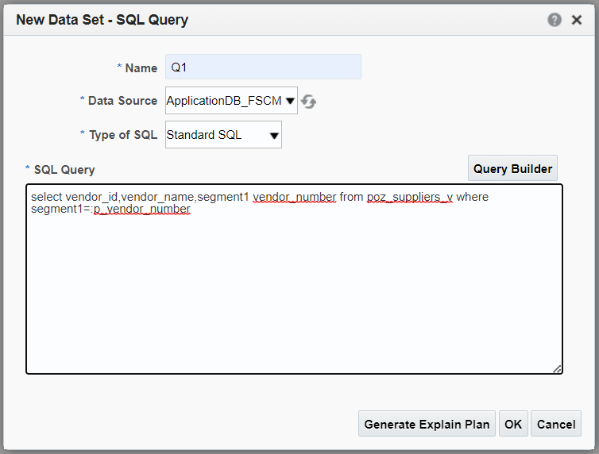The image size is (599, 454).
Task: Click the help question mark icon
Action: tap(555, 20)
